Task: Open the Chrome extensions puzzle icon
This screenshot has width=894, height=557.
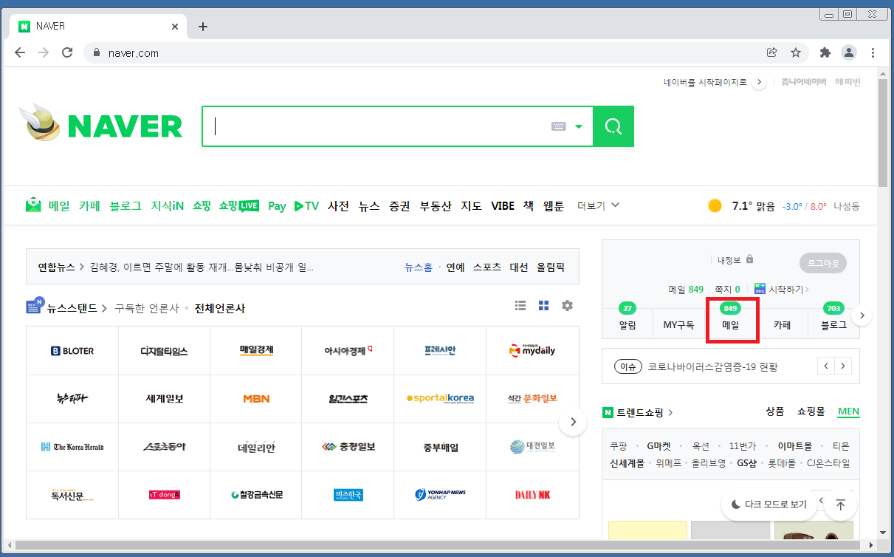Action: 825,52
